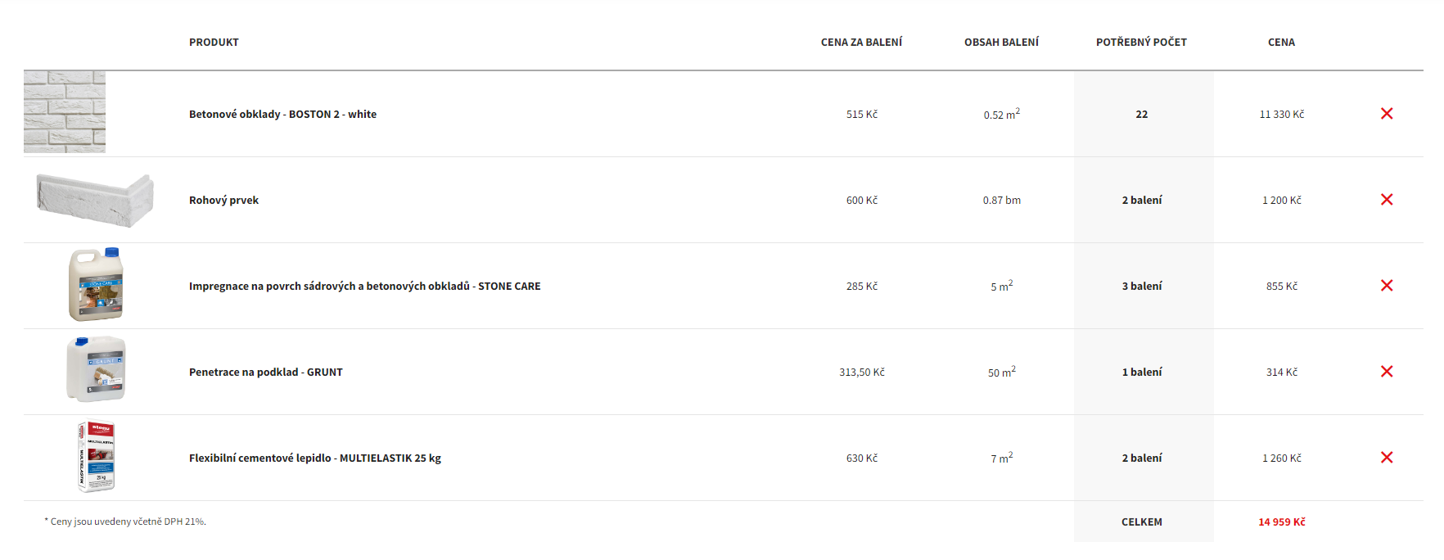Click the total price 14 959 Kč
The image size is (1444, 560).
click(1281, 522)
